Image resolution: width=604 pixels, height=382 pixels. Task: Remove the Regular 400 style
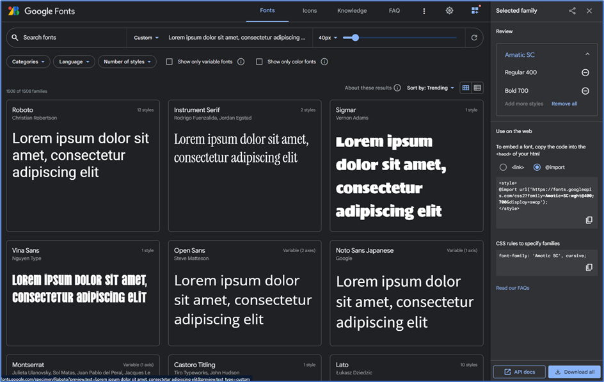click(x=585, y=72)
